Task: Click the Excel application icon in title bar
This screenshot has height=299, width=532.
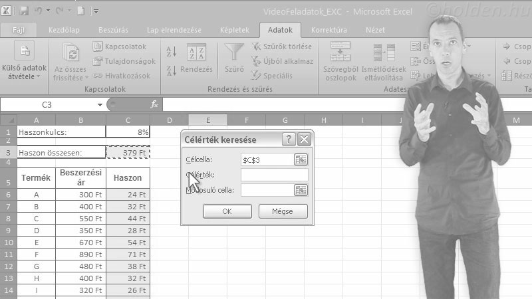Action: 6,11
